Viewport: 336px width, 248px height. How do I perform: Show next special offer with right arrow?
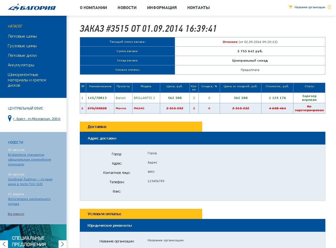tap(63, 244)
